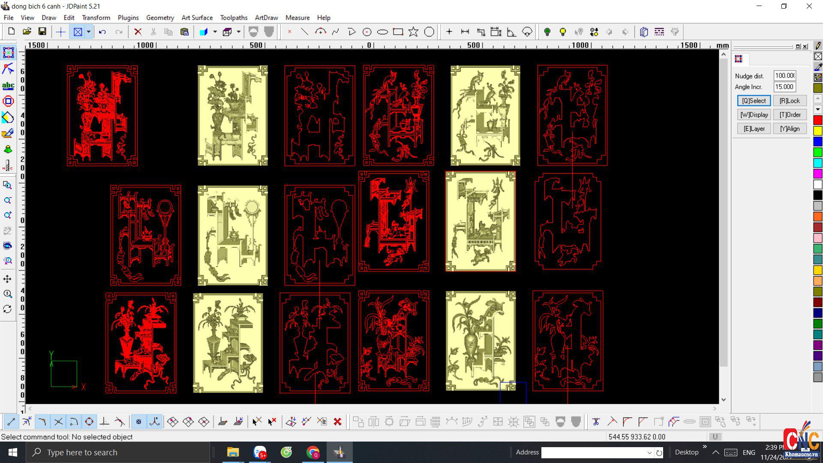Pick the magenta color swatch

point(817,173)
